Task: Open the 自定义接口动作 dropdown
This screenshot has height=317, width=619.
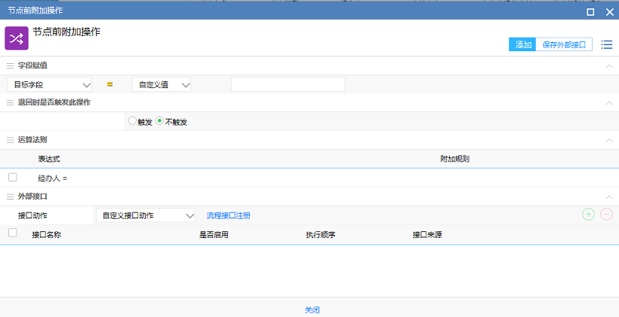Action: [146, 215]
